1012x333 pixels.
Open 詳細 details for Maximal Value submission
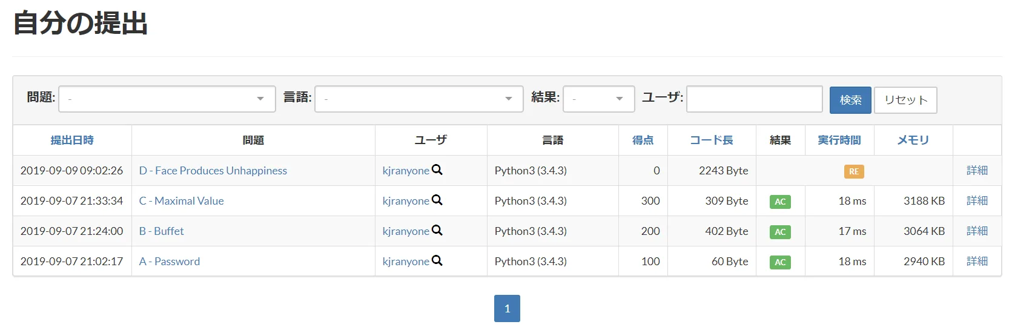click(x=977, y=200)
